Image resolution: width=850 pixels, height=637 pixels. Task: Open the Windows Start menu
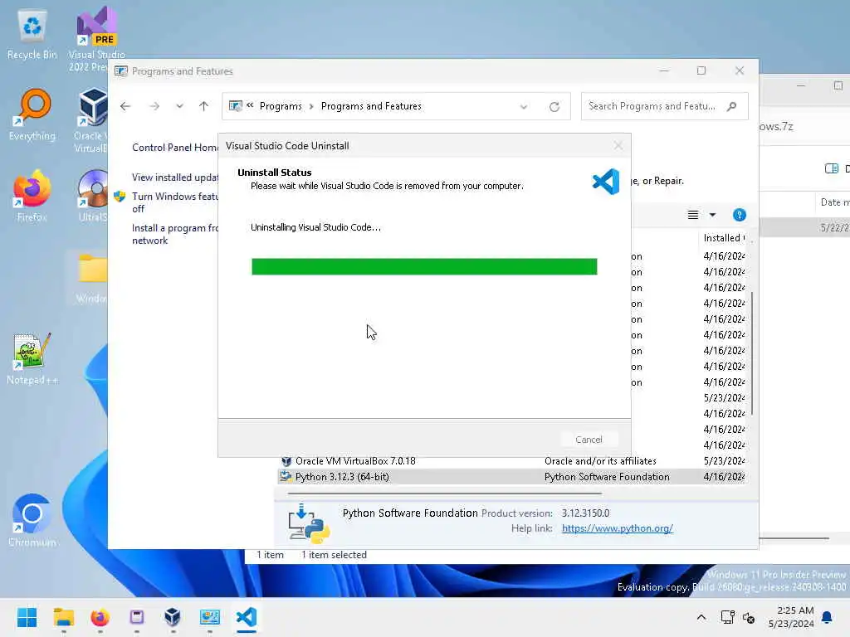[x=27, y=617]
